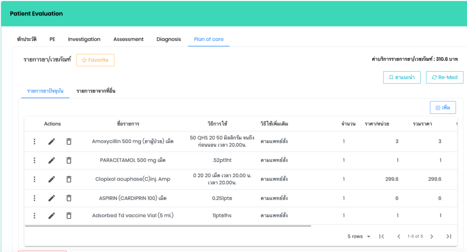Click the horizontal scrollbar under the table

[x=168, y=226]
